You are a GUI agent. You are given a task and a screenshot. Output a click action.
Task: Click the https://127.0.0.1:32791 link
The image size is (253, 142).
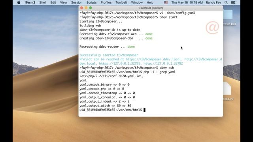click(x=119, y=64)
